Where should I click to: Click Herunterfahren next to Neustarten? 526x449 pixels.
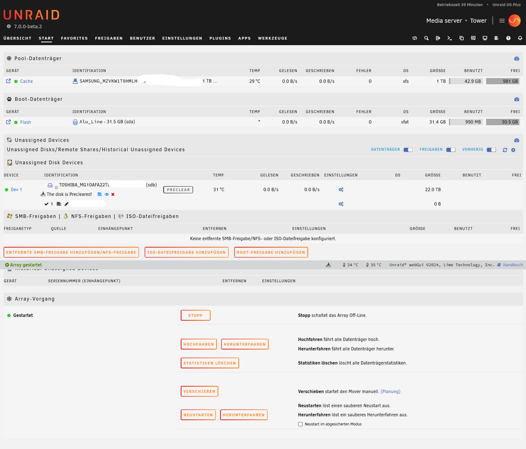click(x=244, y=415)
